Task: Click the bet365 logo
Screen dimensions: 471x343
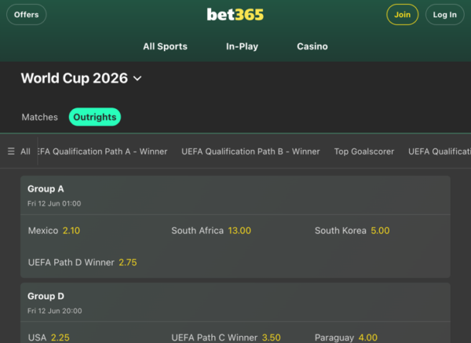Action: click(235, 14)
